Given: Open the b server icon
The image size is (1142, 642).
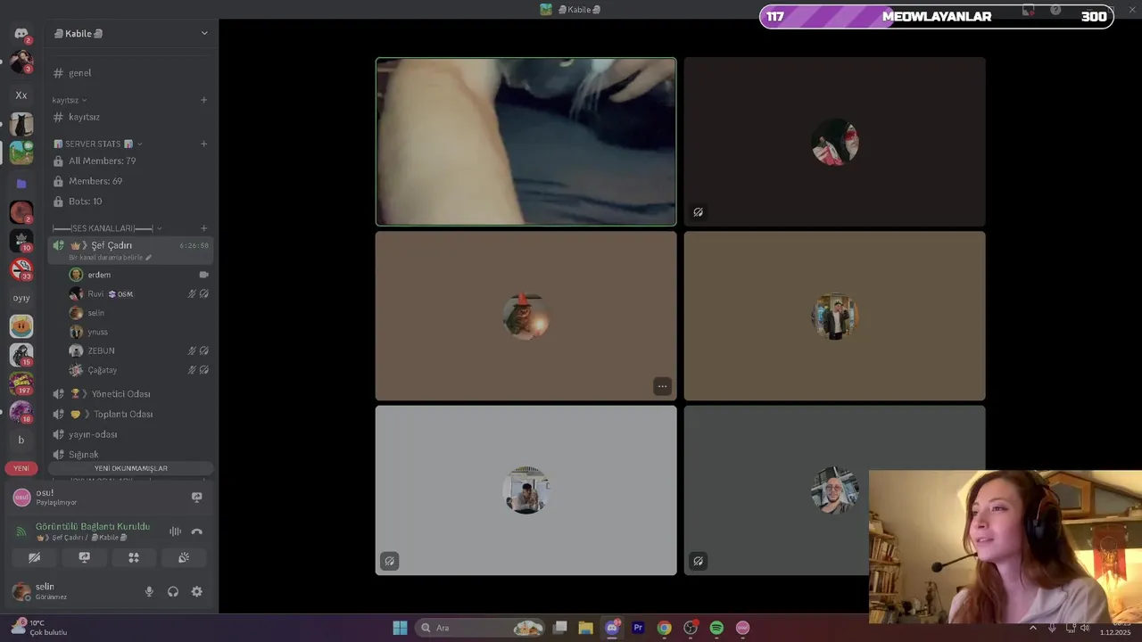Looking at the screenshot, I should coord(21,440).
